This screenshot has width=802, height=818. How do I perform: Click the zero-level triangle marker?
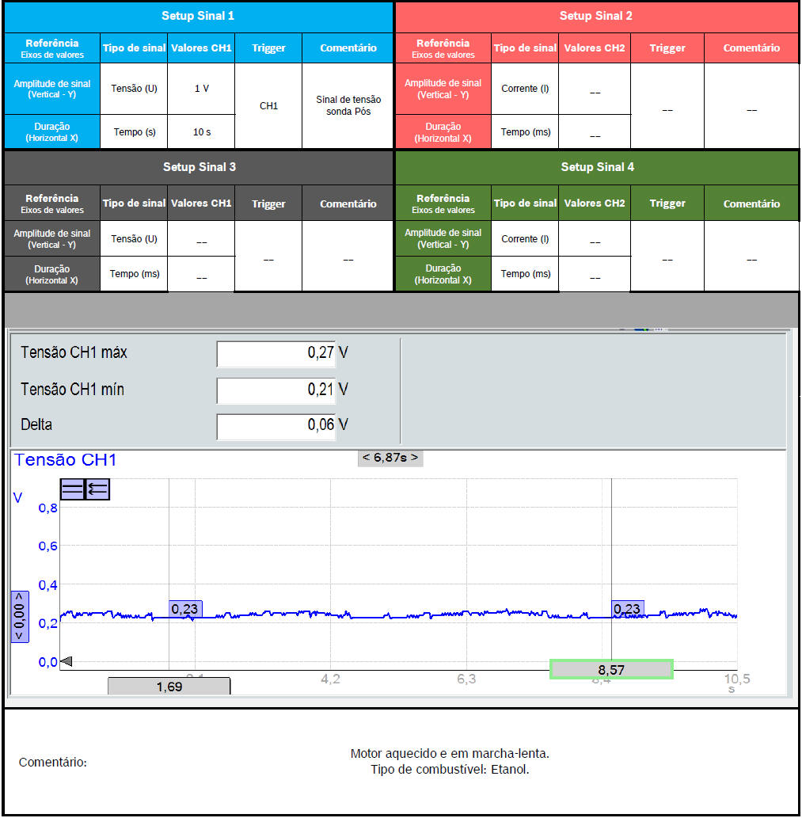tap(67, 661)
